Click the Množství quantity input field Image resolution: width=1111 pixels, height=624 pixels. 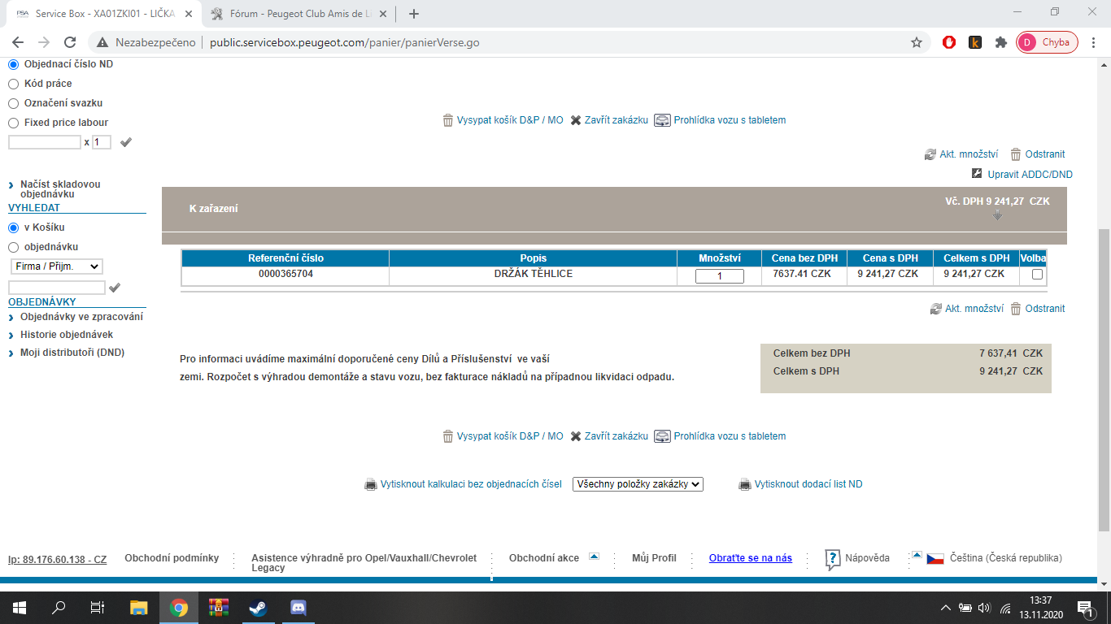click(x=720, y=276)
